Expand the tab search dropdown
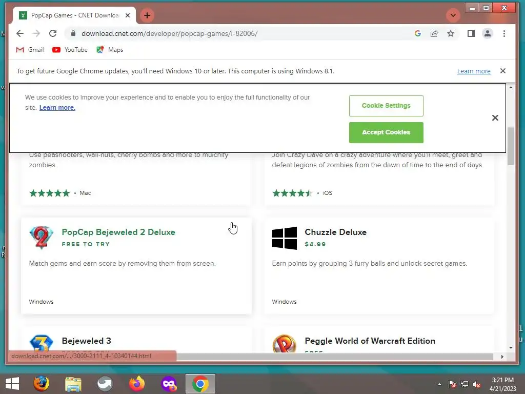525x394 pixels. pyautogui.click(x=453, y=15)
